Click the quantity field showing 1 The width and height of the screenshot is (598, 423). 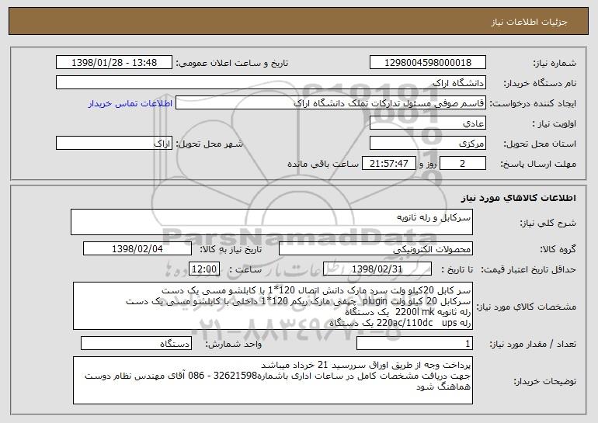[415, 344]
